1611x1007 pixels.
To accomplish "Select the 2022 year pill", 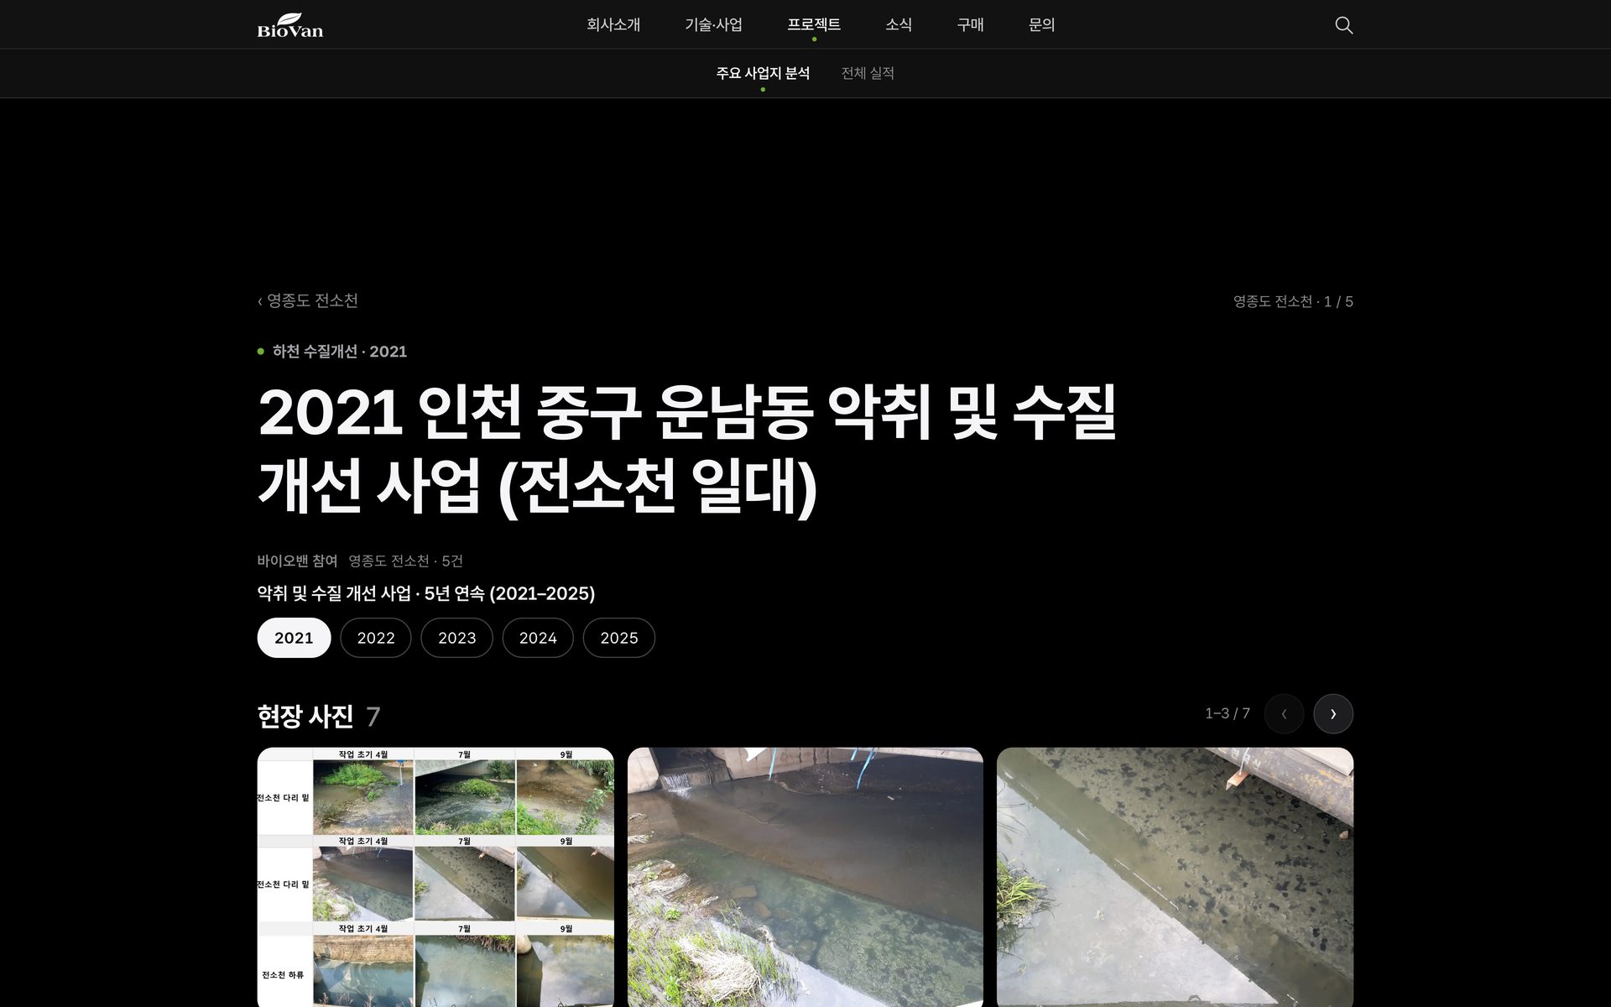I will point(376,638).
